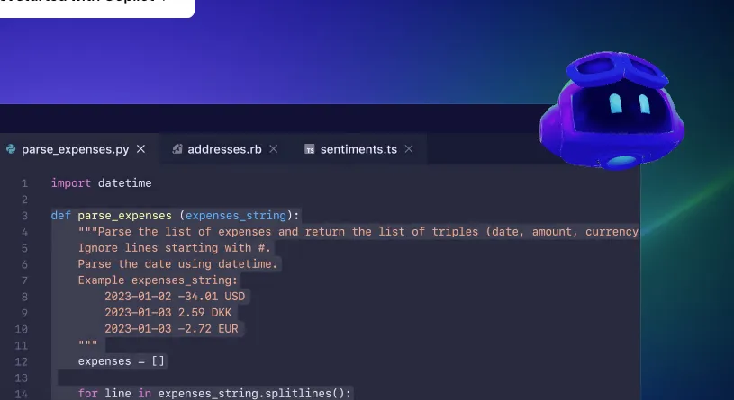The height and width of the screenshot is (400, 734).
Task: Click the '2023-01-02 -34.01 USD' example line
Action: (x=175, y=297)
